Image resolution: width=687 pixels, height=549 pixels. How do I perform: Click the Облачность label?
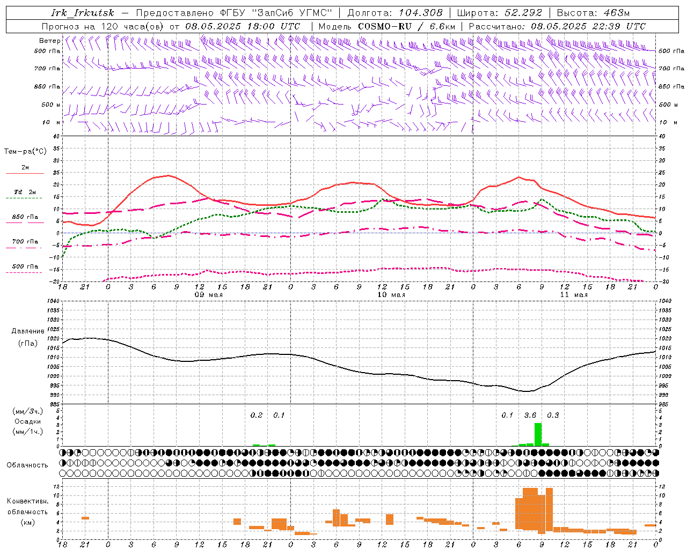(x=27, y=465)
